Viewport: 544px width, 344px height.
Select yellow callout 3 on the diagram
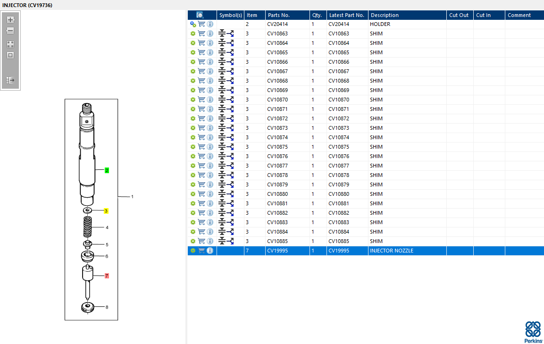pyautogui.click(x=106, y=211)
